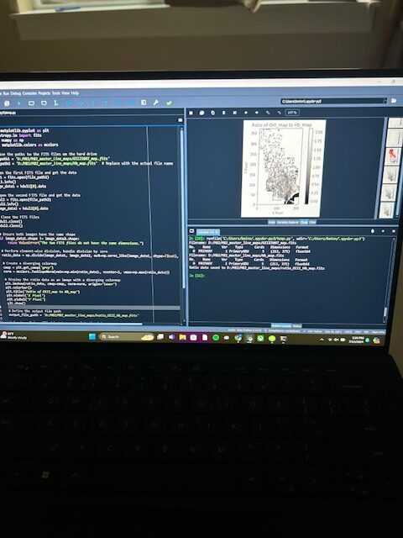
Task: Click the Run current cell toolbar icon
Action: click(x=31, y=103)
